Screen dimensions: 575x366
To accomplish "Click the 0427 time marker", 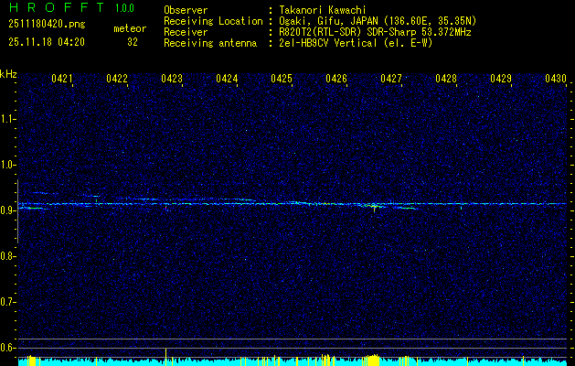I will (x=391, y=80).
